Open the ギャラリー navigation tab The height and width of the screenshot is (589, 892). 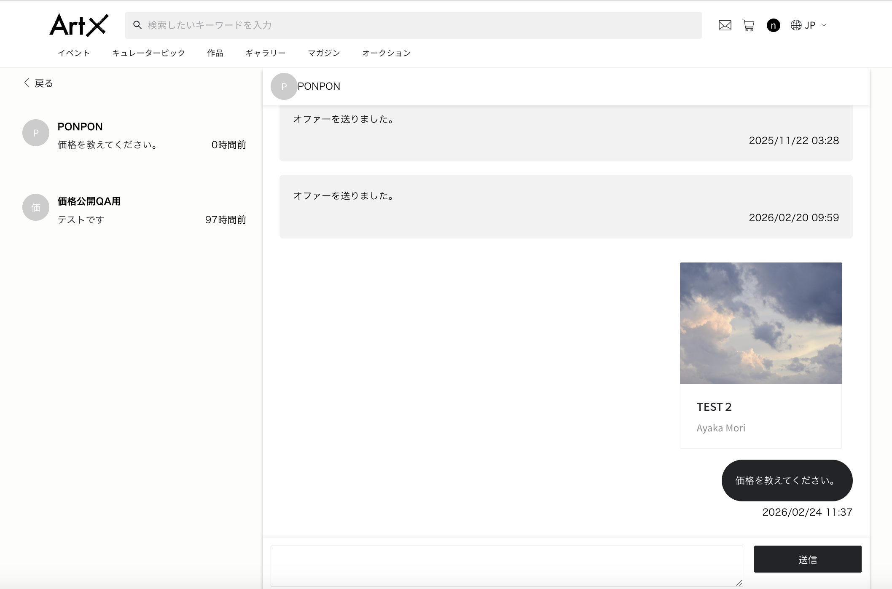point(265,53)
